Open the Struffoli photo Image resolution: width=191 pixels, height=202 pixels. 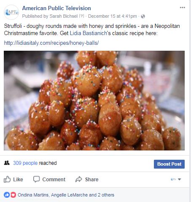(94, 101)
